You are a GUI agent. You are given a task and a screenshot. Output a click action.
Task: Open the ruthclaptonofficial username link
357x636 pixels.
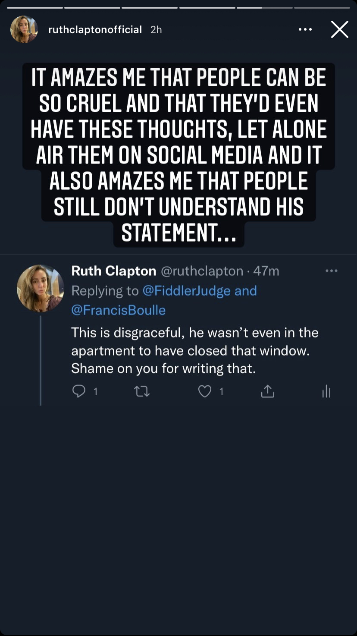point(95,29)
